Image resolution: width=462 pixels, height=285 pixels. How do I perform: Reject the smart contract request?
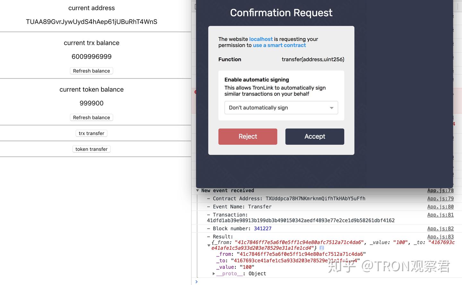pos(248,136)
